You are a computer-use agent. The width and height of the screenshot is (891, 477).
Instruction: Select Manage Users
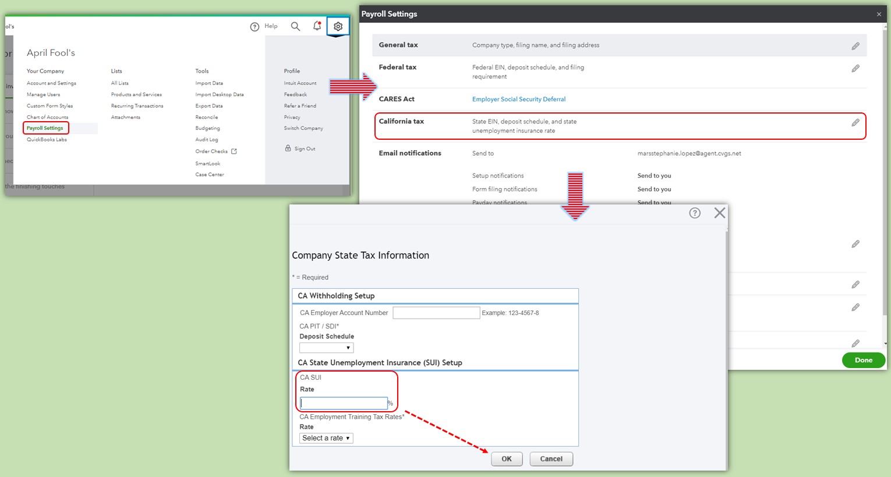43,94
